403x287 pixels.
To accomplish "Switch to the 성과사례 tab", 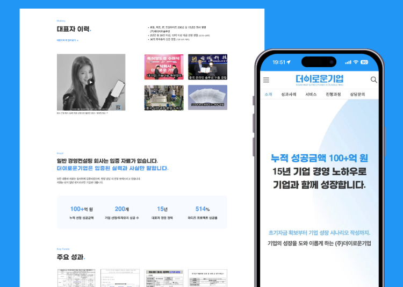I will (289, 95).
